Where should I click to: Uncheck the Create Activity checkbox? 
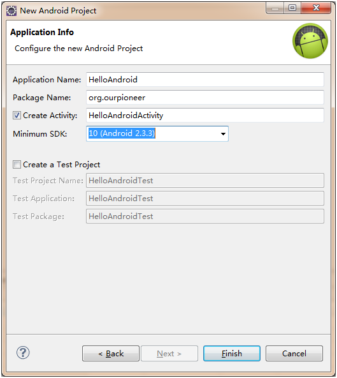pos(17,116)
